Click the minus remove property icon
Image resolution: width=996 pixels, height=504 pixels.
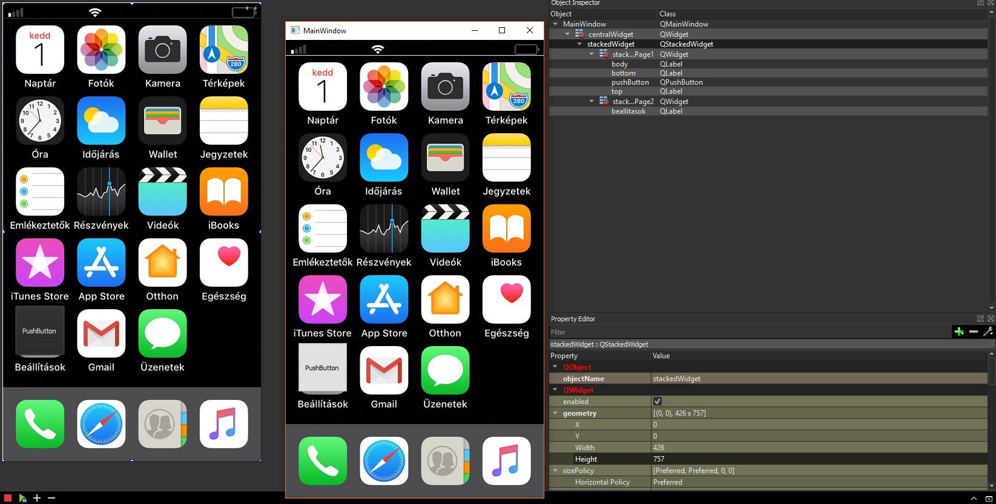coord(974,332)
